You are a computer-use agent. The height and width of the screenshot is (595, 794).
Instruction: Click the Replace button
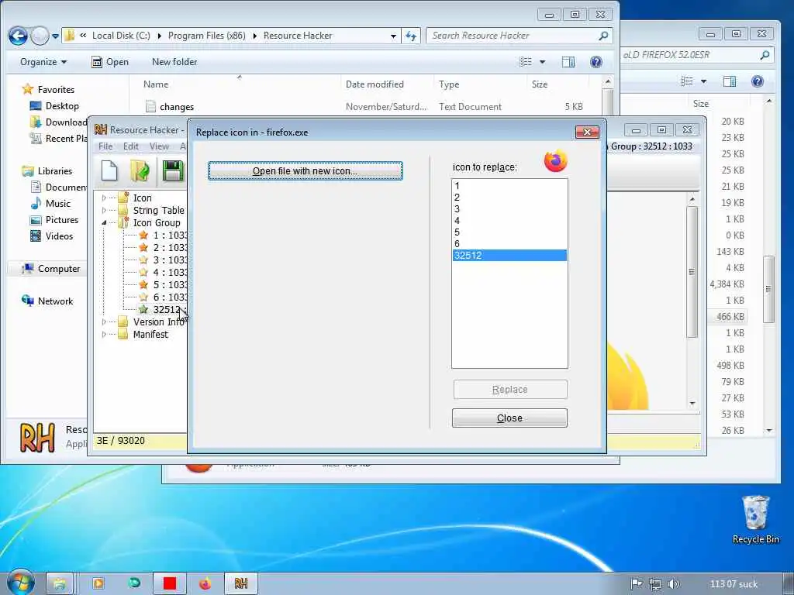tap(510, 390)
